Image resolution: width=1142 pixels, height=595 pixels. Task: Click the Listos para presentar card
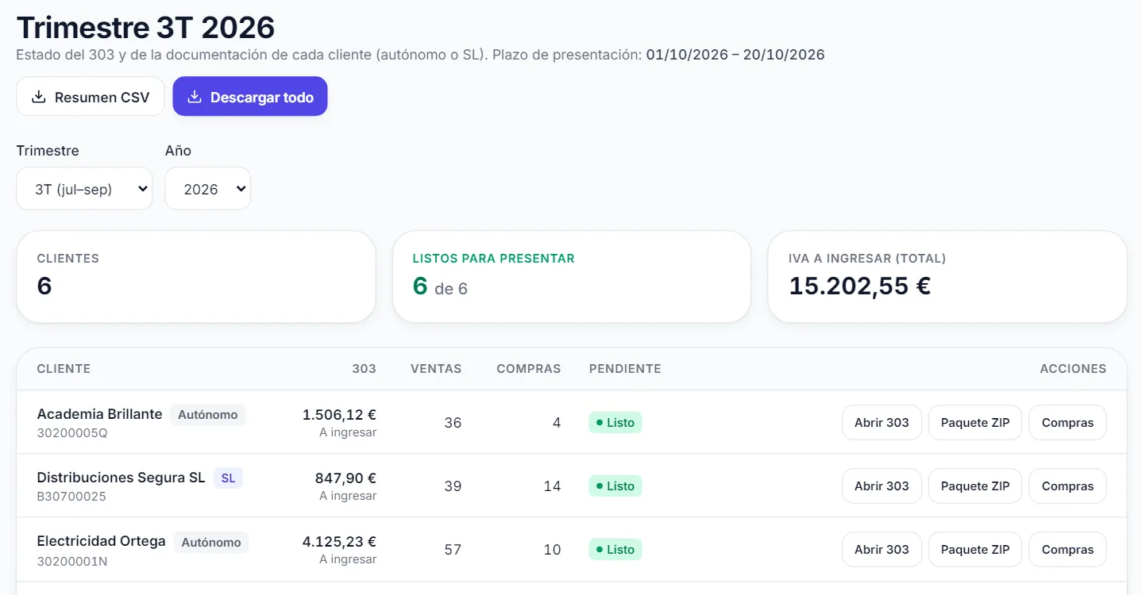tap(572, 277)
